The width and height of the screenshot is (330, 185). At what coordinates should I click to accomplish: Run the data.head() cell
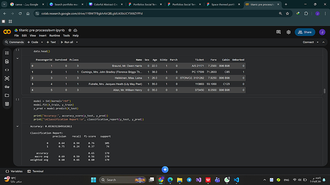(17, 50)
